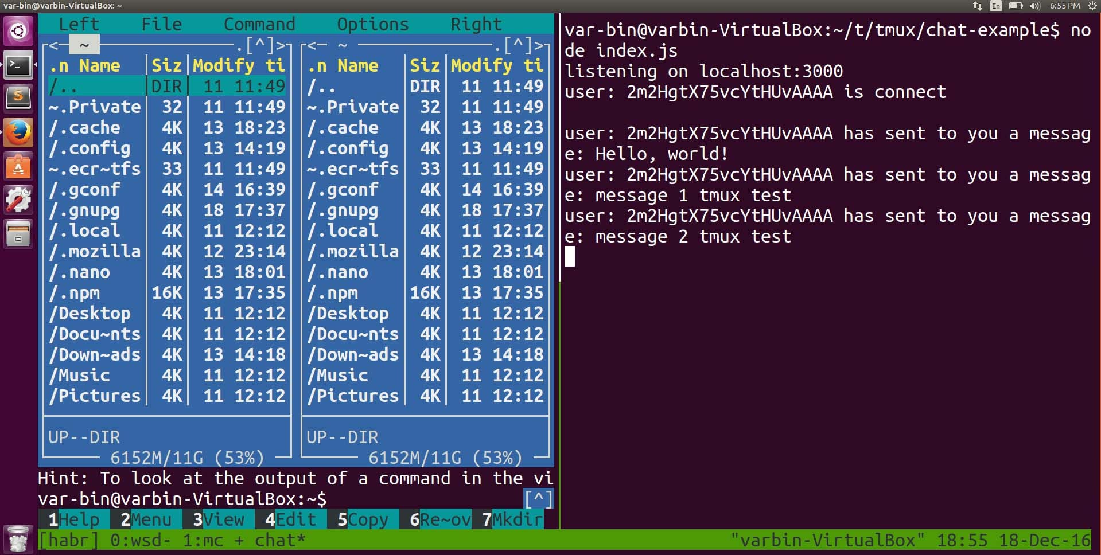
Task: Open left panel history list [^] arrow
Action: pyautogui.click(x=260, y=45)
